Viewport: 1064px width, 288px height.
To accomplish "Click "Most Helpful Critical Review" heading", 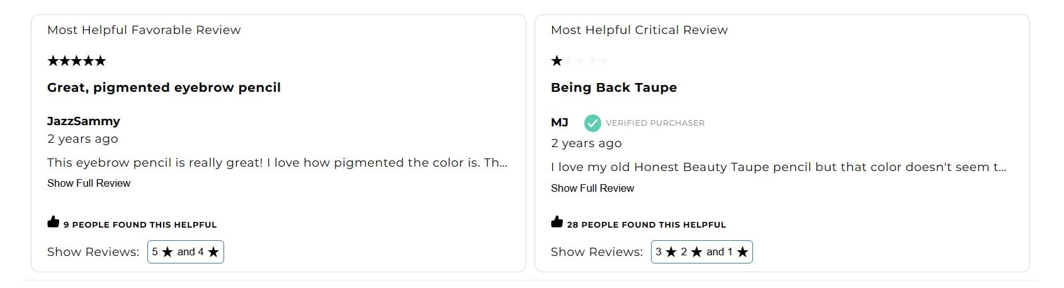I will pyautogui.click(x=639, y=30).
